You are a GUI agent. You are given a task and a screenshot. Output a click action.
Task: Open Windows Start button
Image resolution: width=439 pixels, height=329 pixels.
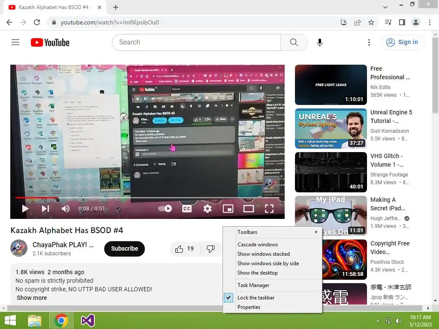point(10,320)
